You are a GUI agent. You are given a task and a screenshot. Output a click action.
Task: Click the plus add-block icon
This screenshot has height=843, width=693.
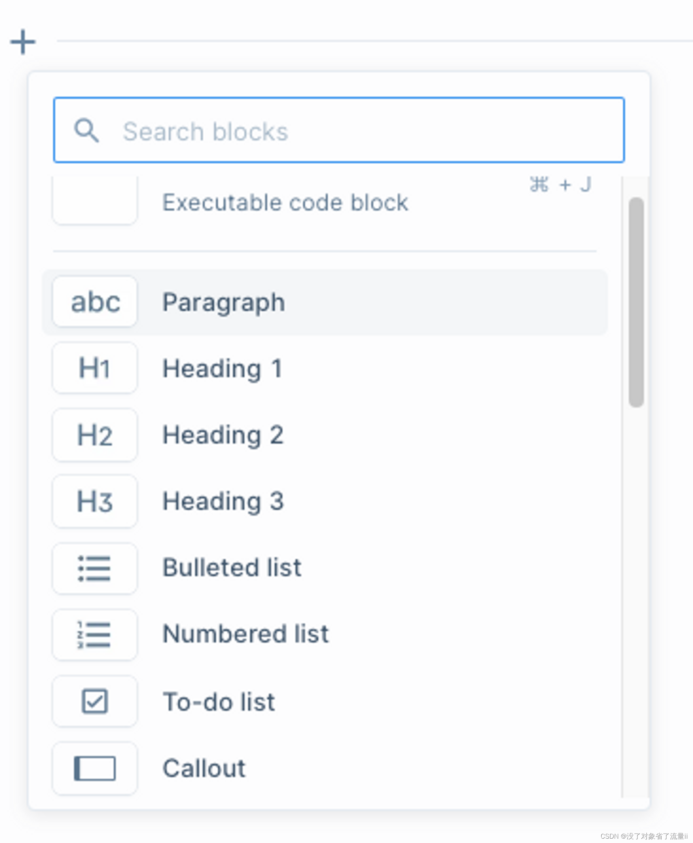pos(23,42)
